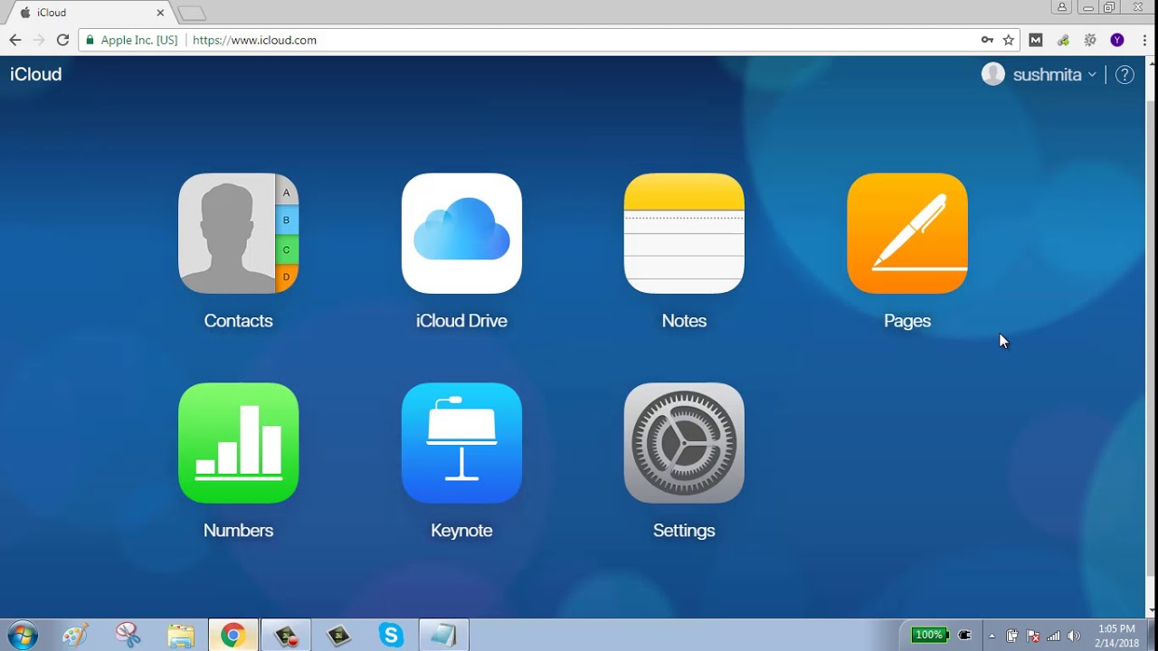This screenshot has height=651, width=1158.
Task: Click the Chrome taskbar button
Action: click(233, 635)
